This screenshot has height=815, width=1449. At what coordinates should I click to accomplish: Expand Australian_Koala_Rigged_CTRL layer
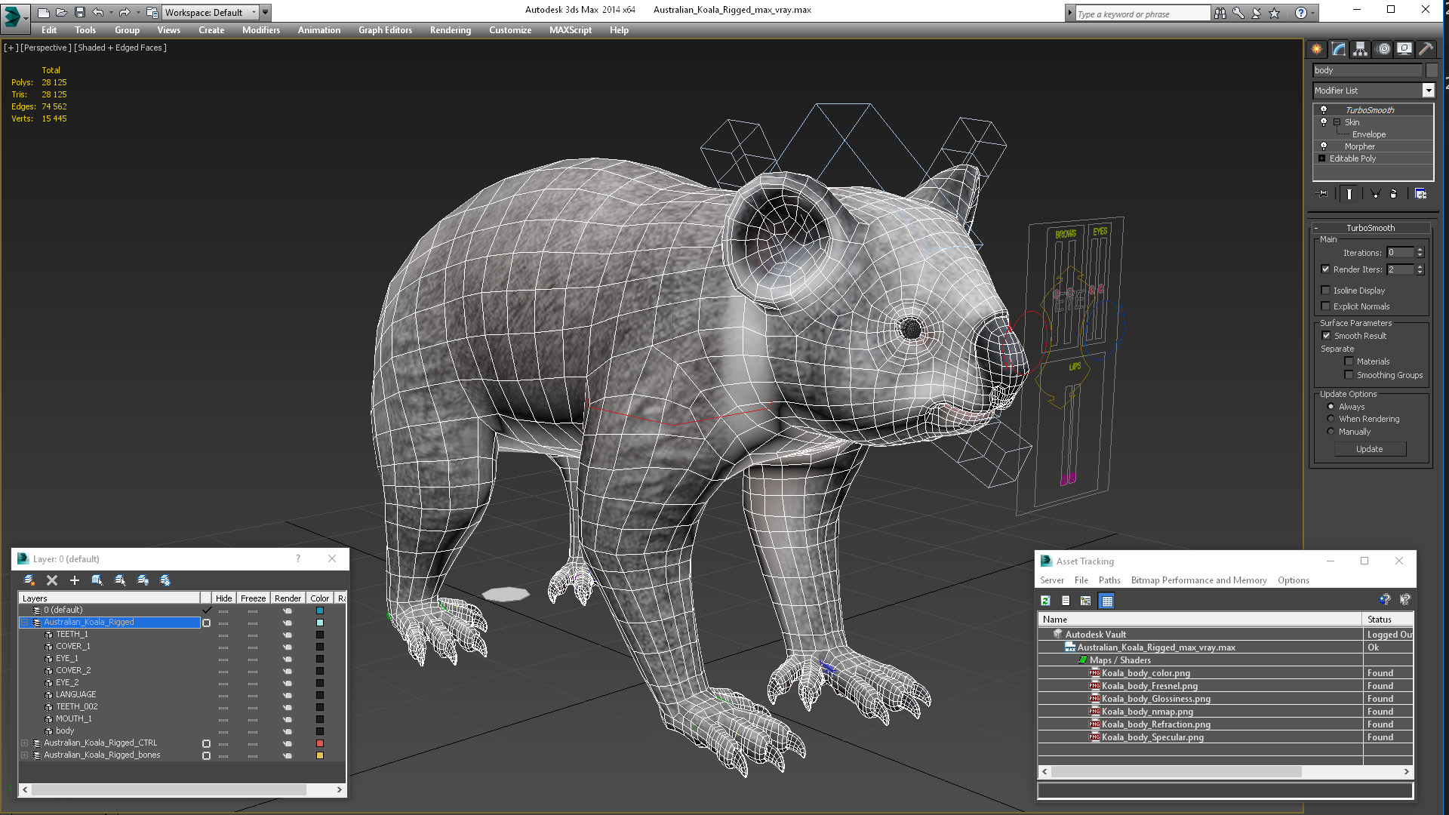24,743
